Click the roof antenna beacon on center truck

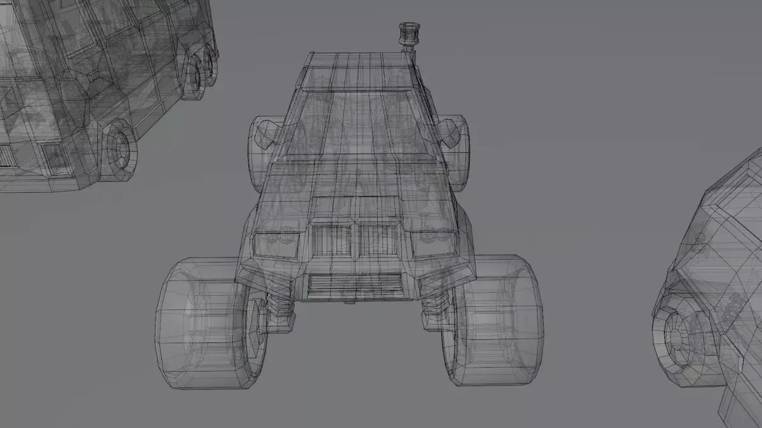pos(408,37)
